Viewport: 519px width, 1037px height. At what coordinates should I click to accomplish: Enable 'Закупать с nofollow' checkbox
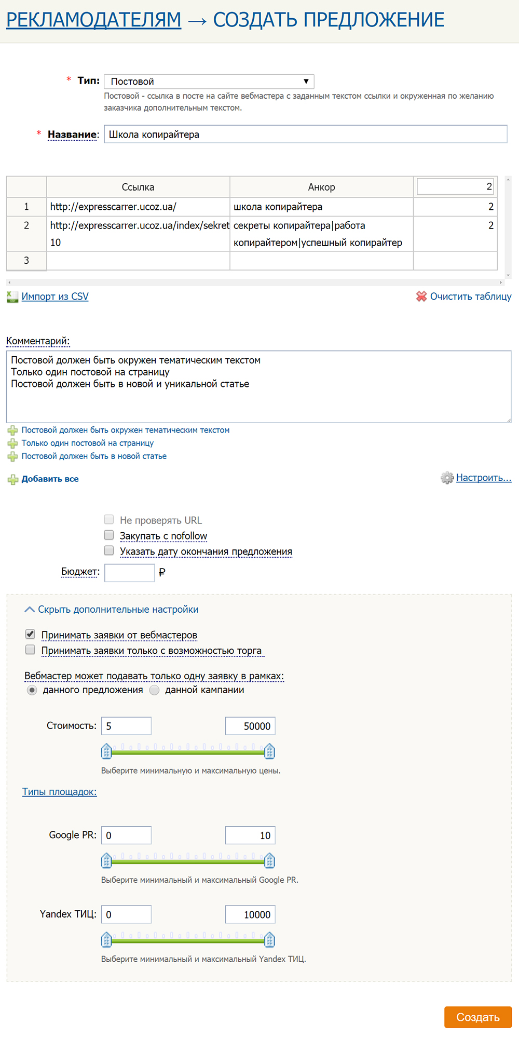click(109, 535)
